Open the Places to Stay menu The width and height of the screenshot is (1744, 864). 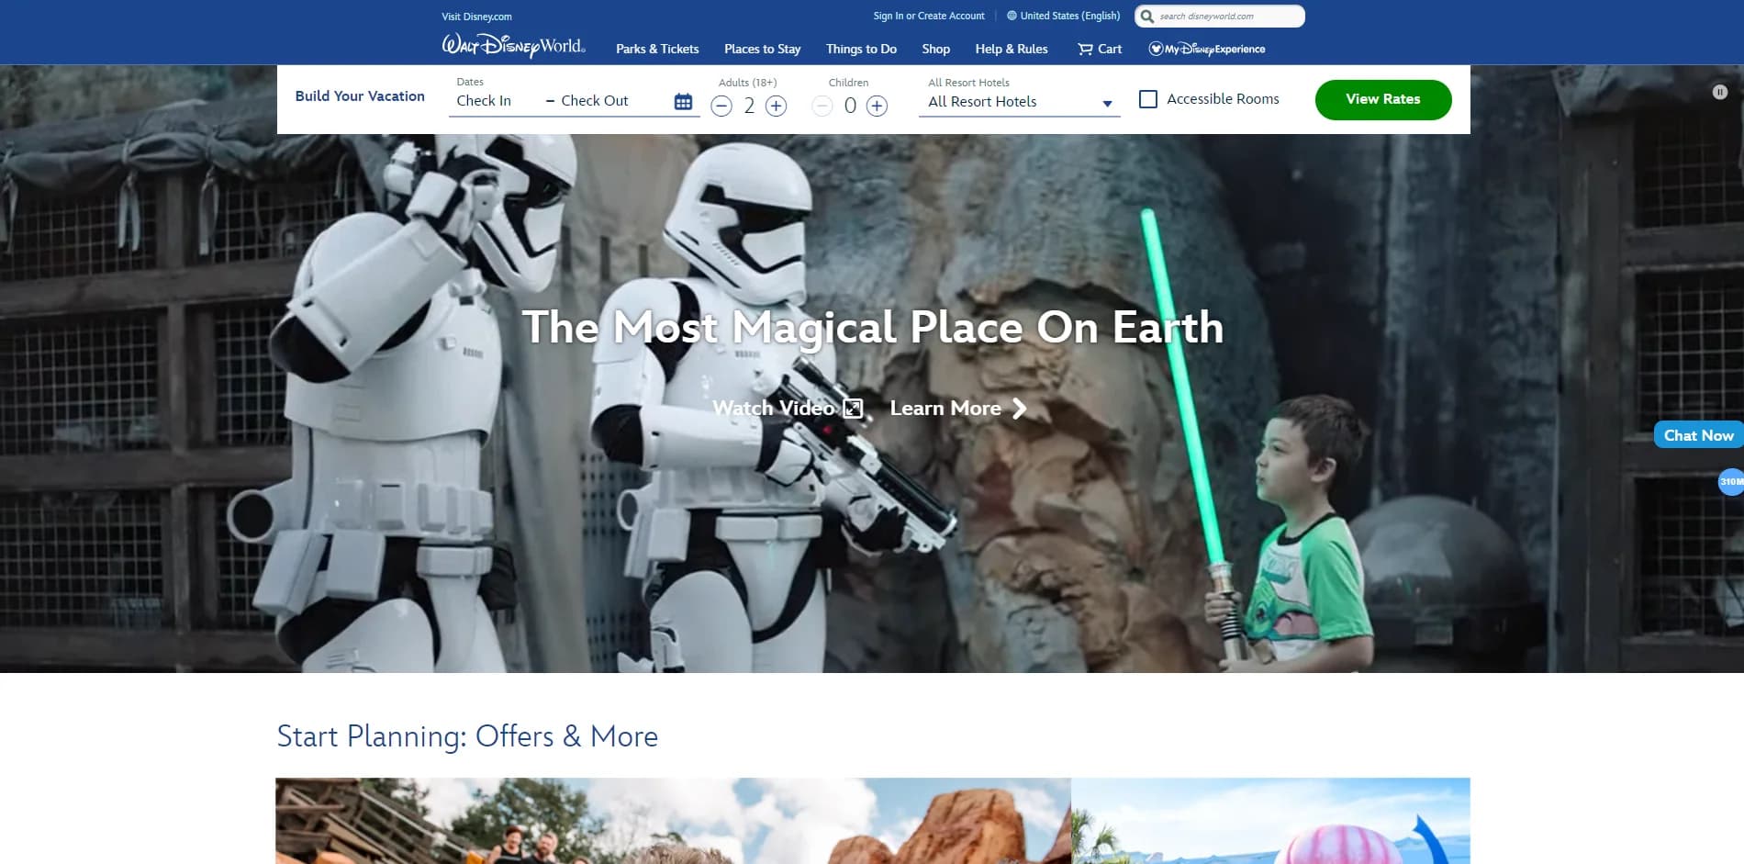tap(762, 49)
